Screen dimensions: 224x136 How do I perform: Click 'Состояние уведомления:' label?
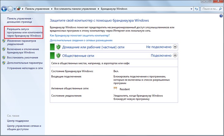click(66, 96)
